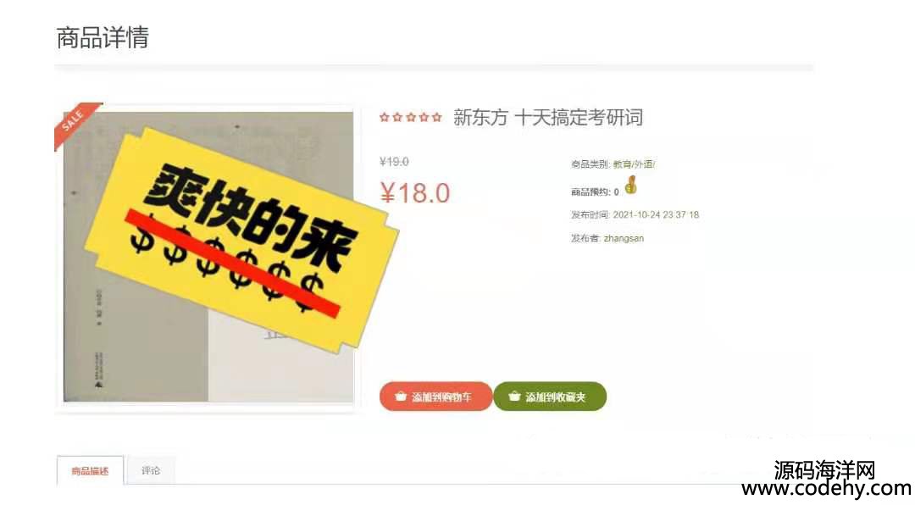
Task: Rate five stars with the last star
Action: [436, 117]
